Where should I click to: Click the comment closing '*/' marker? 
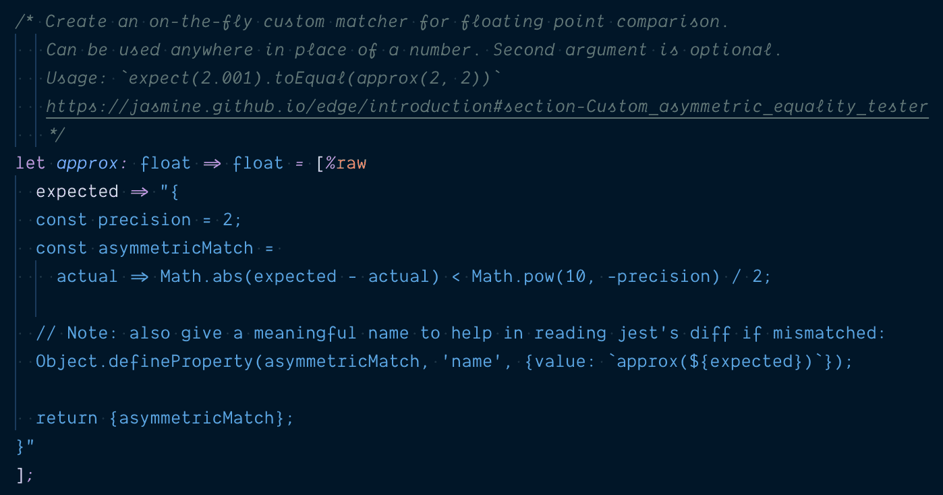point(56,135)
